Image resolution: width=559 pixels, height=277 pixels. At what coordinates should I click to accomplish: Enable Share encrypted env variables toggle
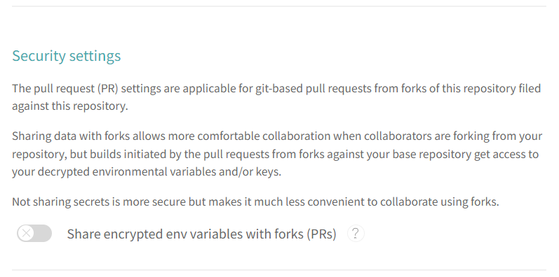point(34,233)
